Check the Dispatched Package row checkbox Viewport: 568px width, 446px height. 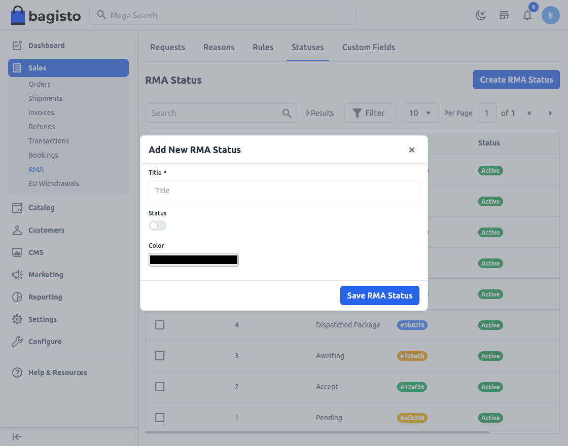point(160,325)
